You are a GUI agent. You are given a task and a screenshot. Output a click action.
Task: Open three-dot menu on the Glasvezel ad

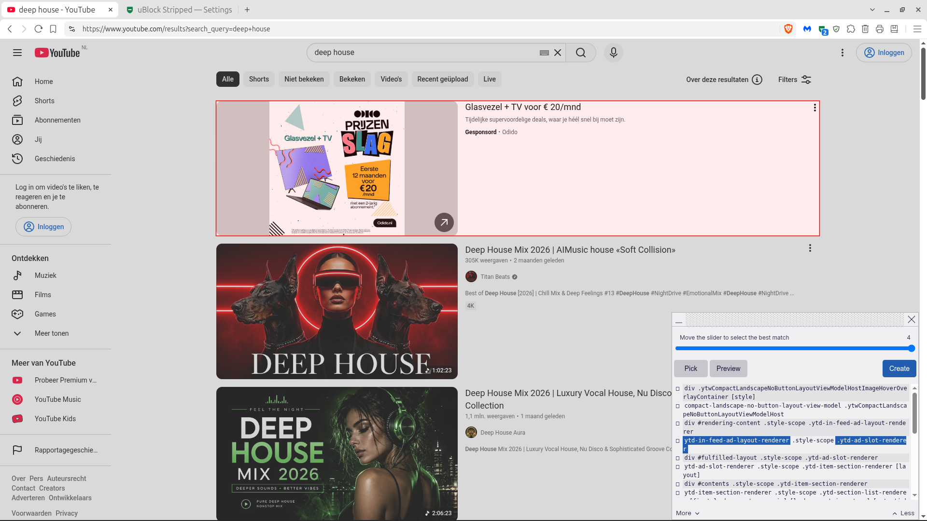(815, 108)
